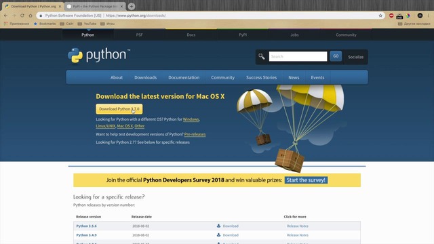
Task: Click the profile avatar icon
Action: pyautogui.click(x=420, y=16)
